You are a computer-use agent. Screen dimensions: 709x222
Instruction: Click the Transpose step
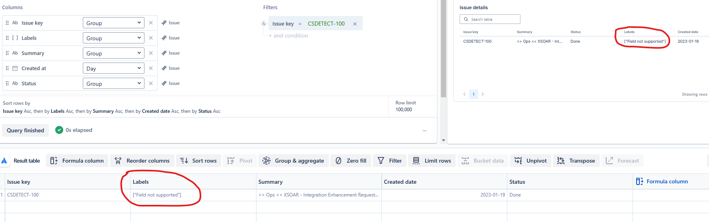tap(576, 161)
